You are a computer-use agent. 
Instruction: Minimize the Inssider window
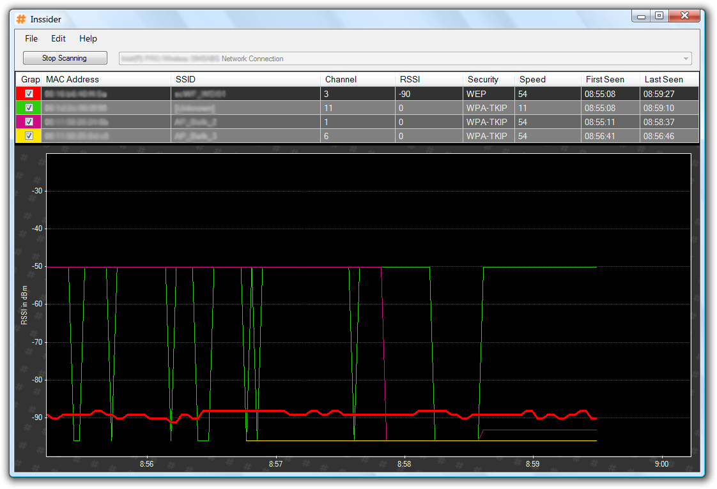(x=641, y=17)
